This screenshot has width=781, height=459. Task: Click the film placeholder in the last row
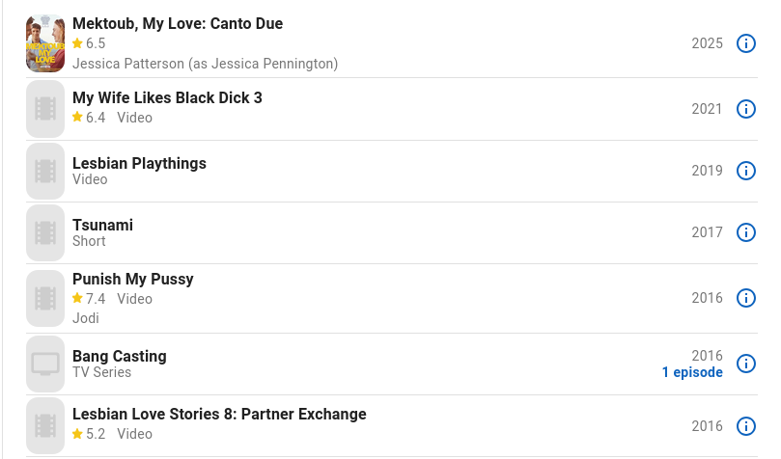(45, 425)
